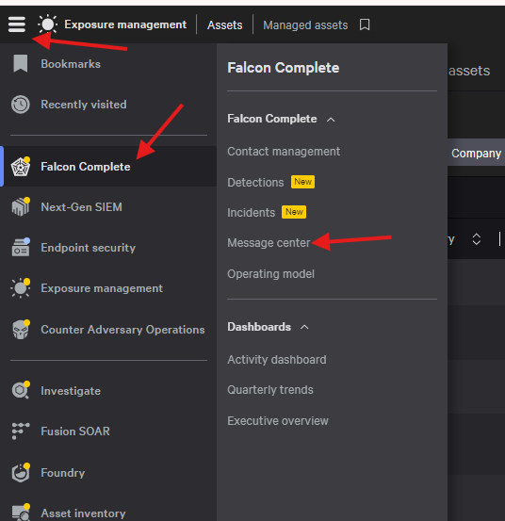Image resolution: width=505 pixels, height=521 pixels.
Task: Click the Dashboards section label
Action: pos(259,327)
